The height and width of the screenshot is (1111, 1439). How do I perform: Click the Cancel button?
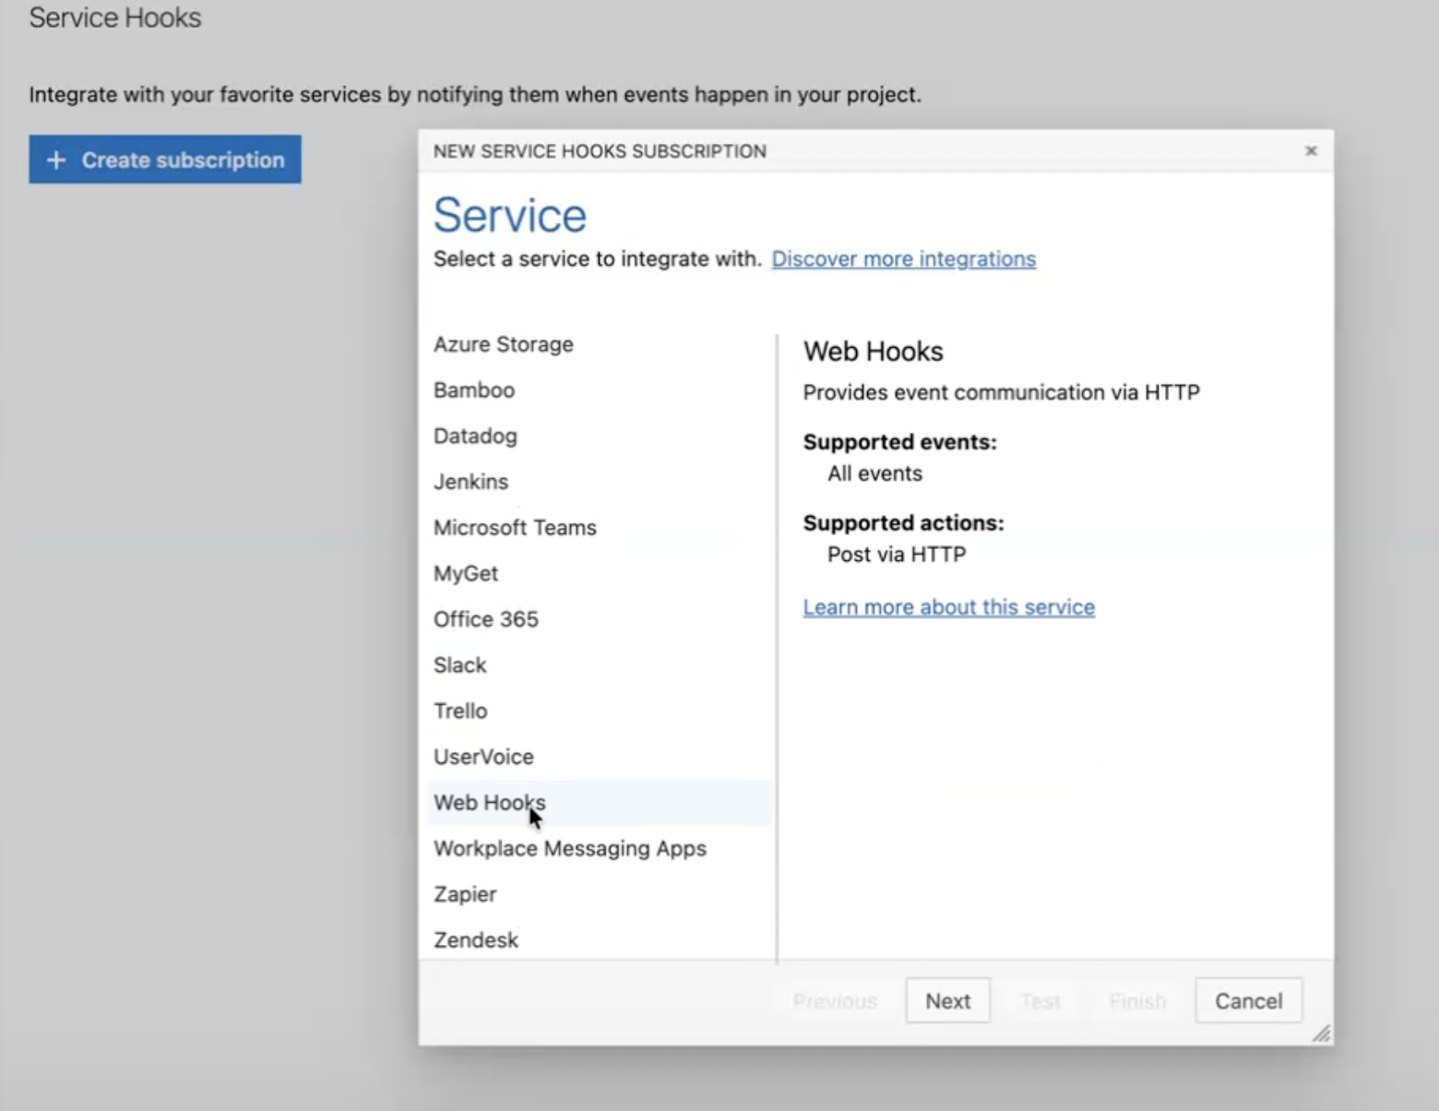tap(1248, 1001)
